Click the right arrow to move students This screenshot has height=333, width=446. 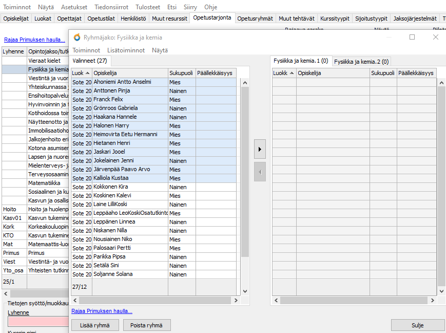tap(260, 150)
